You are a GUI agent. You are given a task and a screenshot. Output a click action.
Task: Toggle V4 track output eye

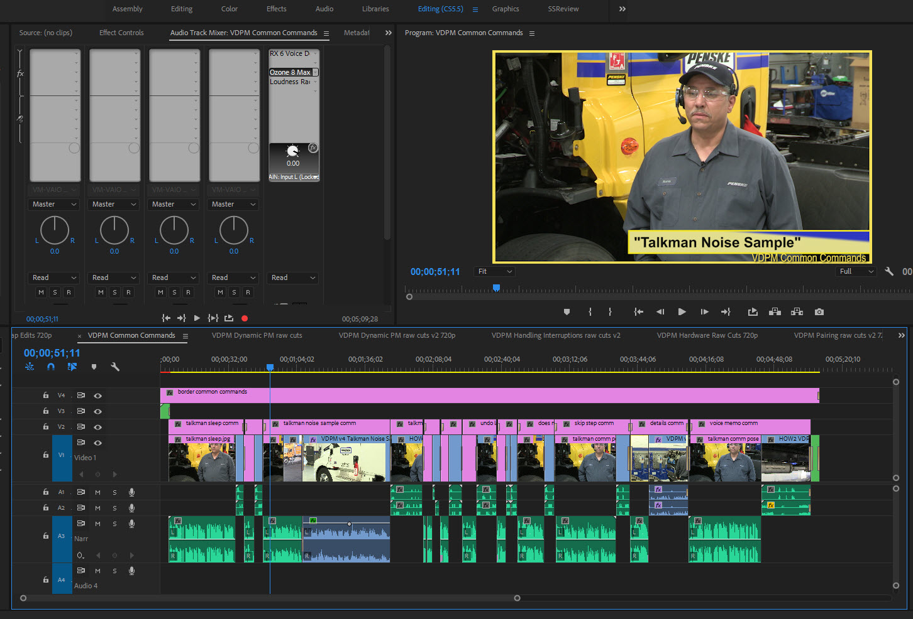pyautogui.click(x=98, y=396)
